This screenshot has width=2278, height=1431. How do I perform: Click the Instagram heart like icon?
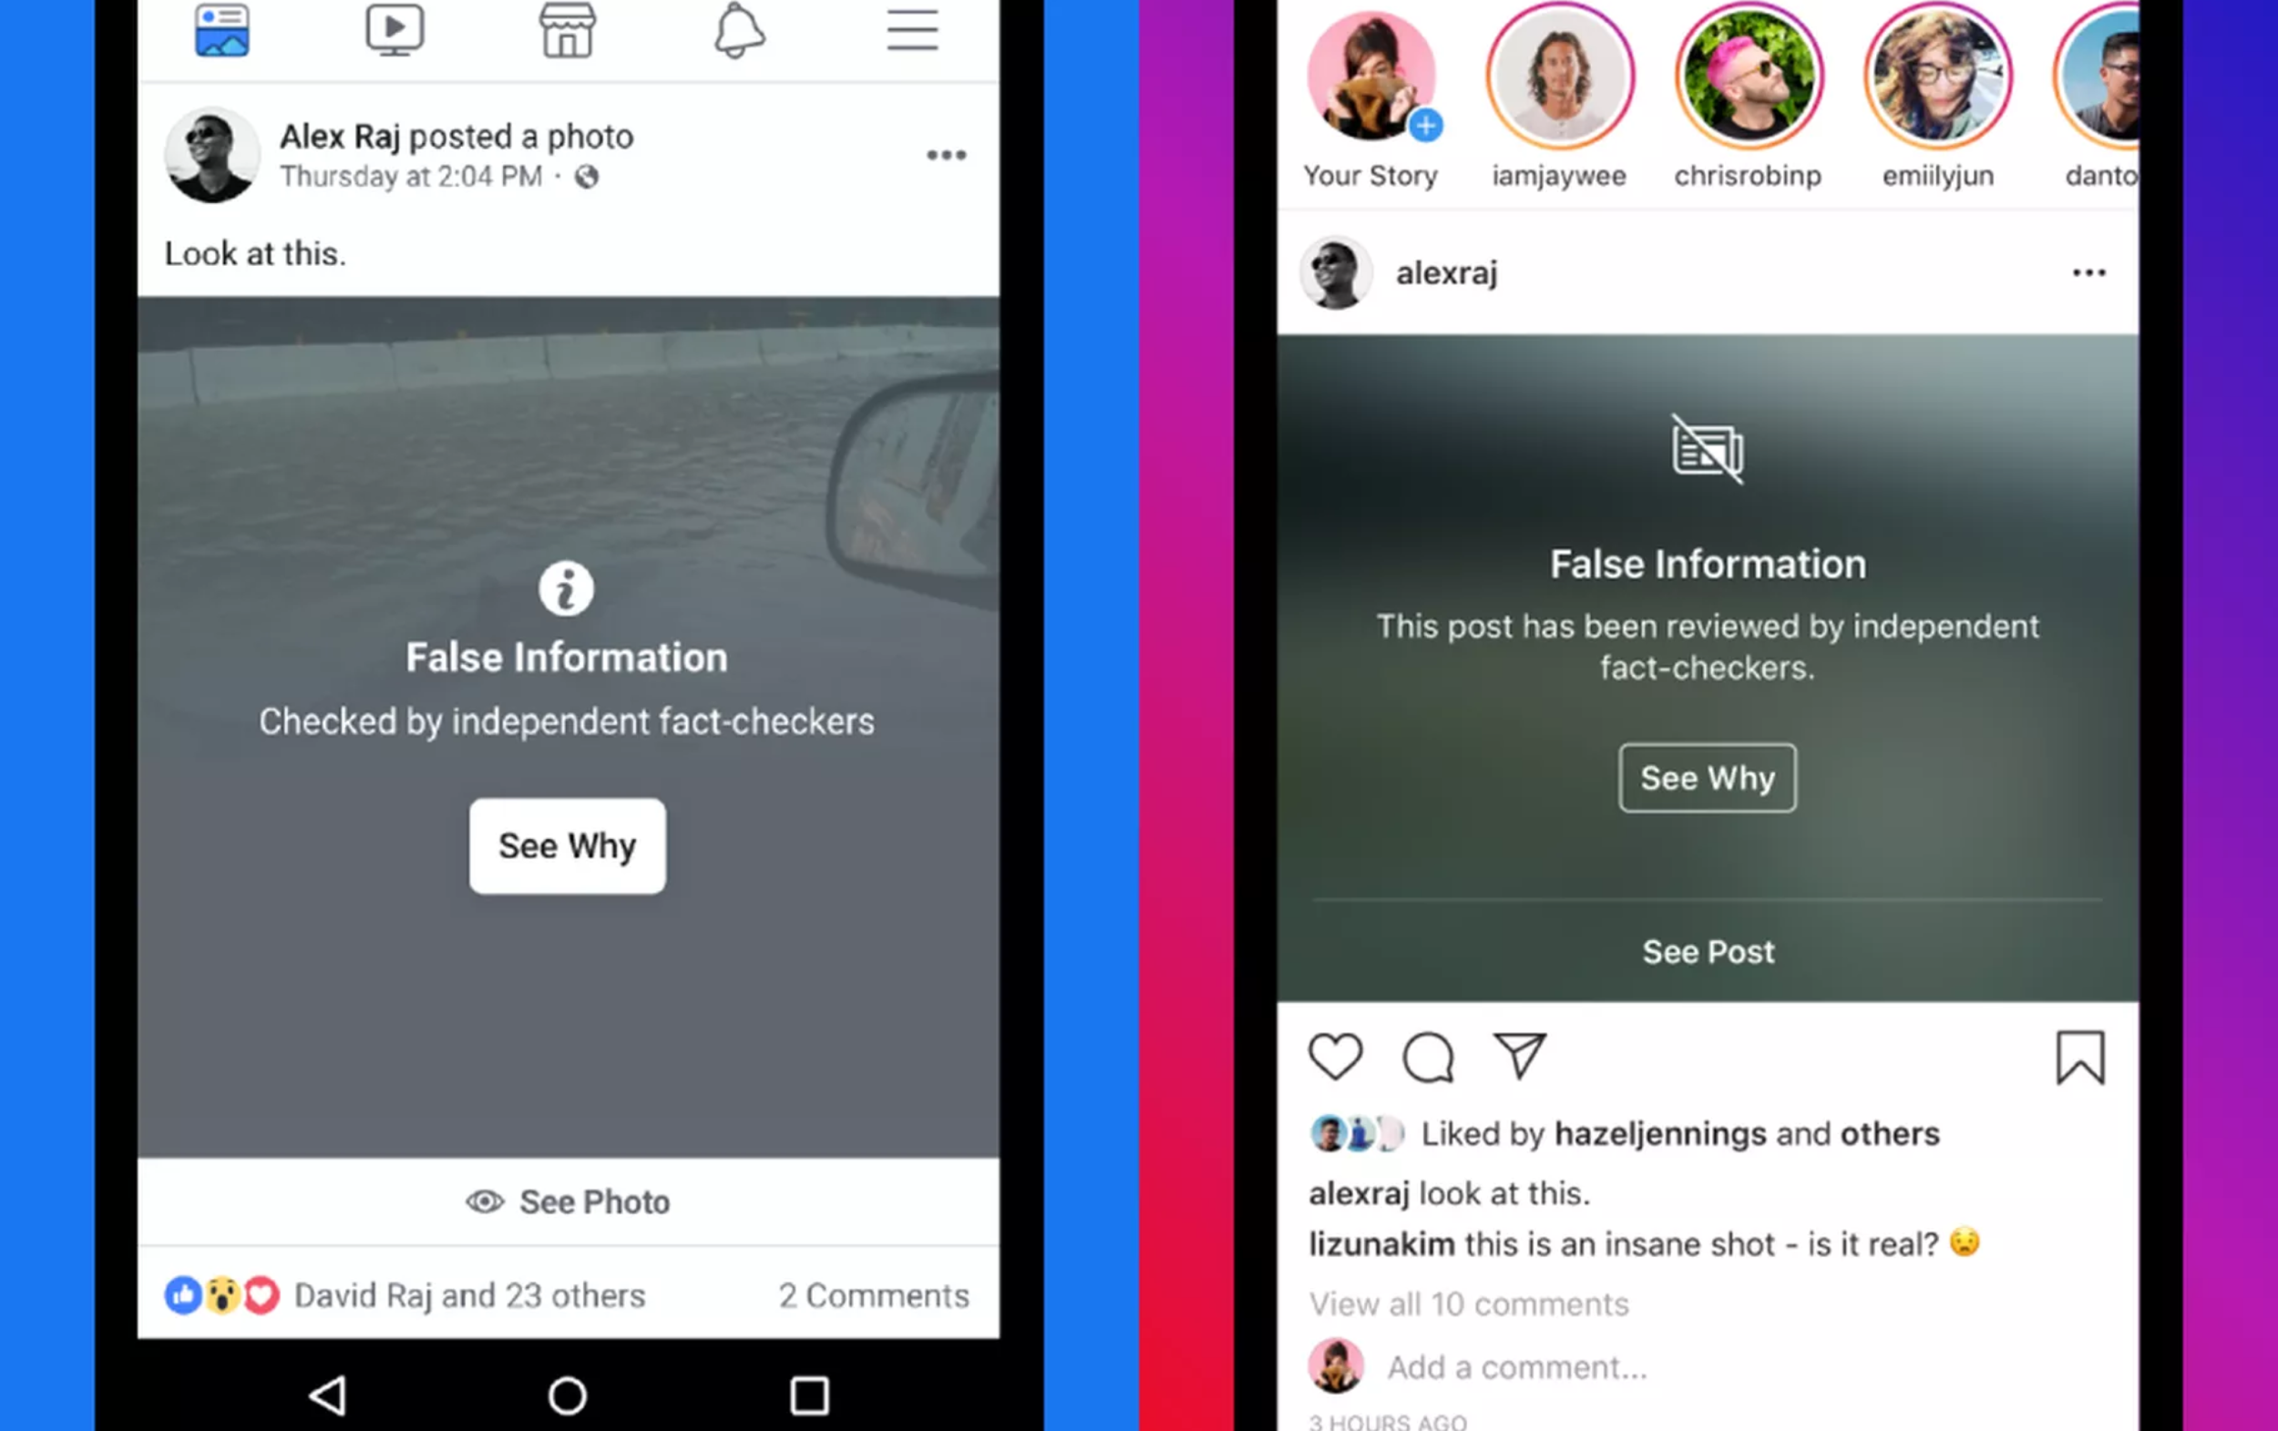pyautogui.click(x=1335, y=1057)
